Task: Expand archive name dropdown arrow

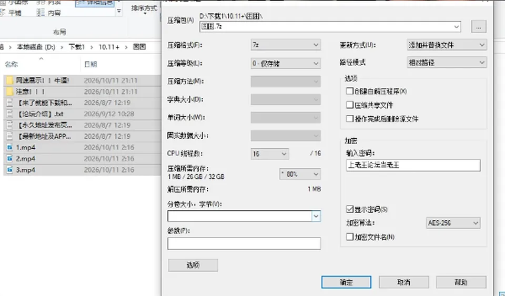Action: [x=456, y=27]
